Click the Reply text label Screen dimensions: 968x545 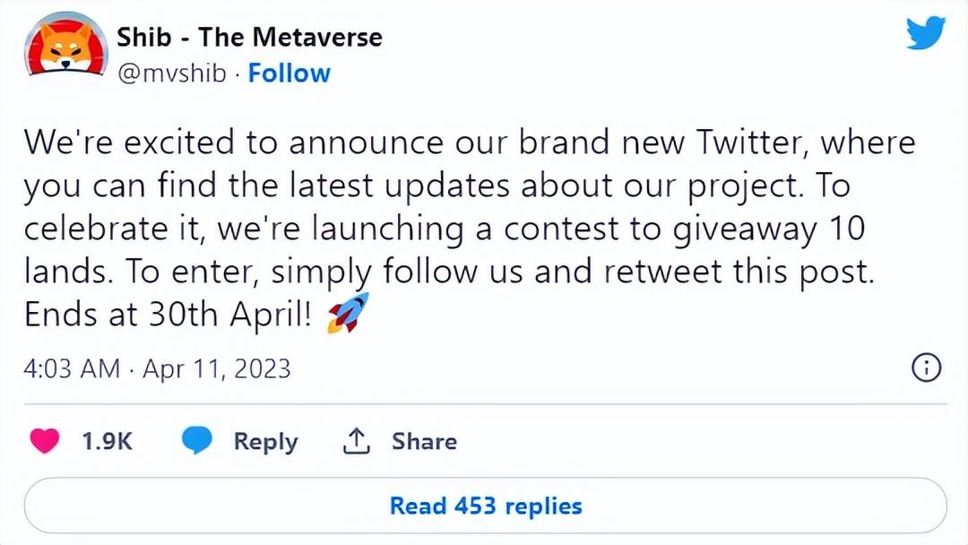point(265,441)
